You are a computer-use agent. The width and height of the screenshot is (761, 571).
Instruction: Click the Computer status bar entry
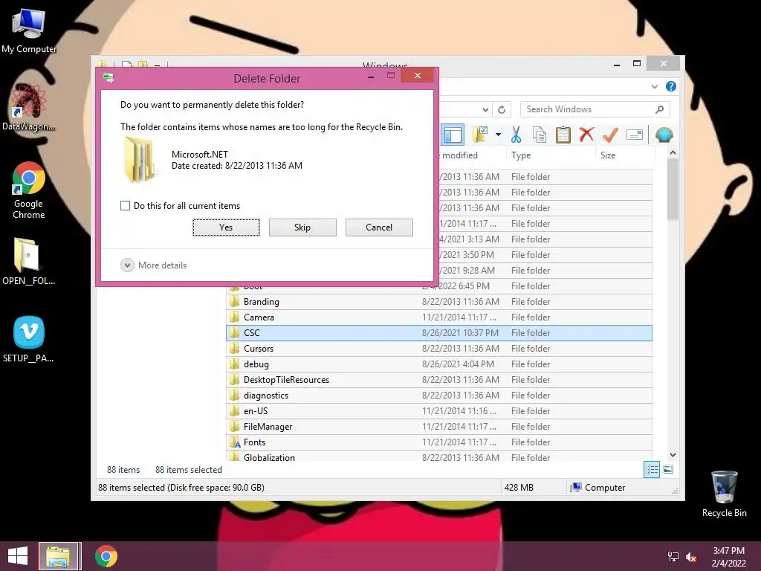pos(598,488)
